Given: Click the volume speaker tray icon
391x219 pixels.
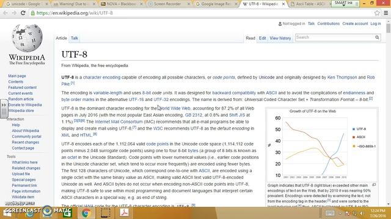Looking at the screenshot, I should coord(361,214).
